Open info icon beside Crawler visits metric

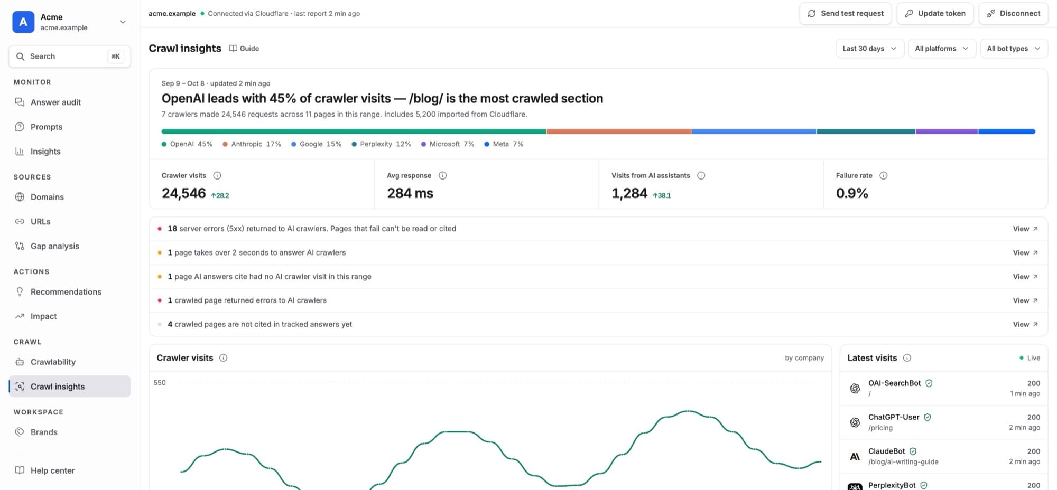[217, 175]
